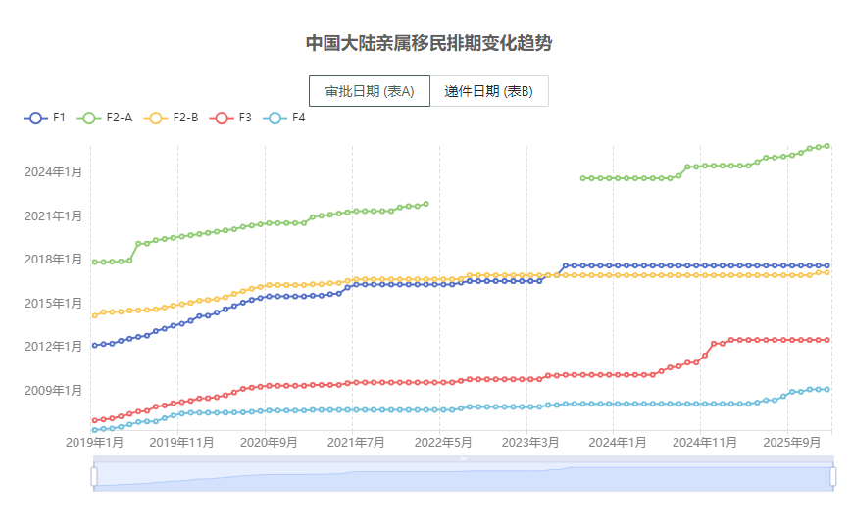
Task: Click the 2024年1月 y-axis label
Action: pyautogui.click(x=53, y=172)
